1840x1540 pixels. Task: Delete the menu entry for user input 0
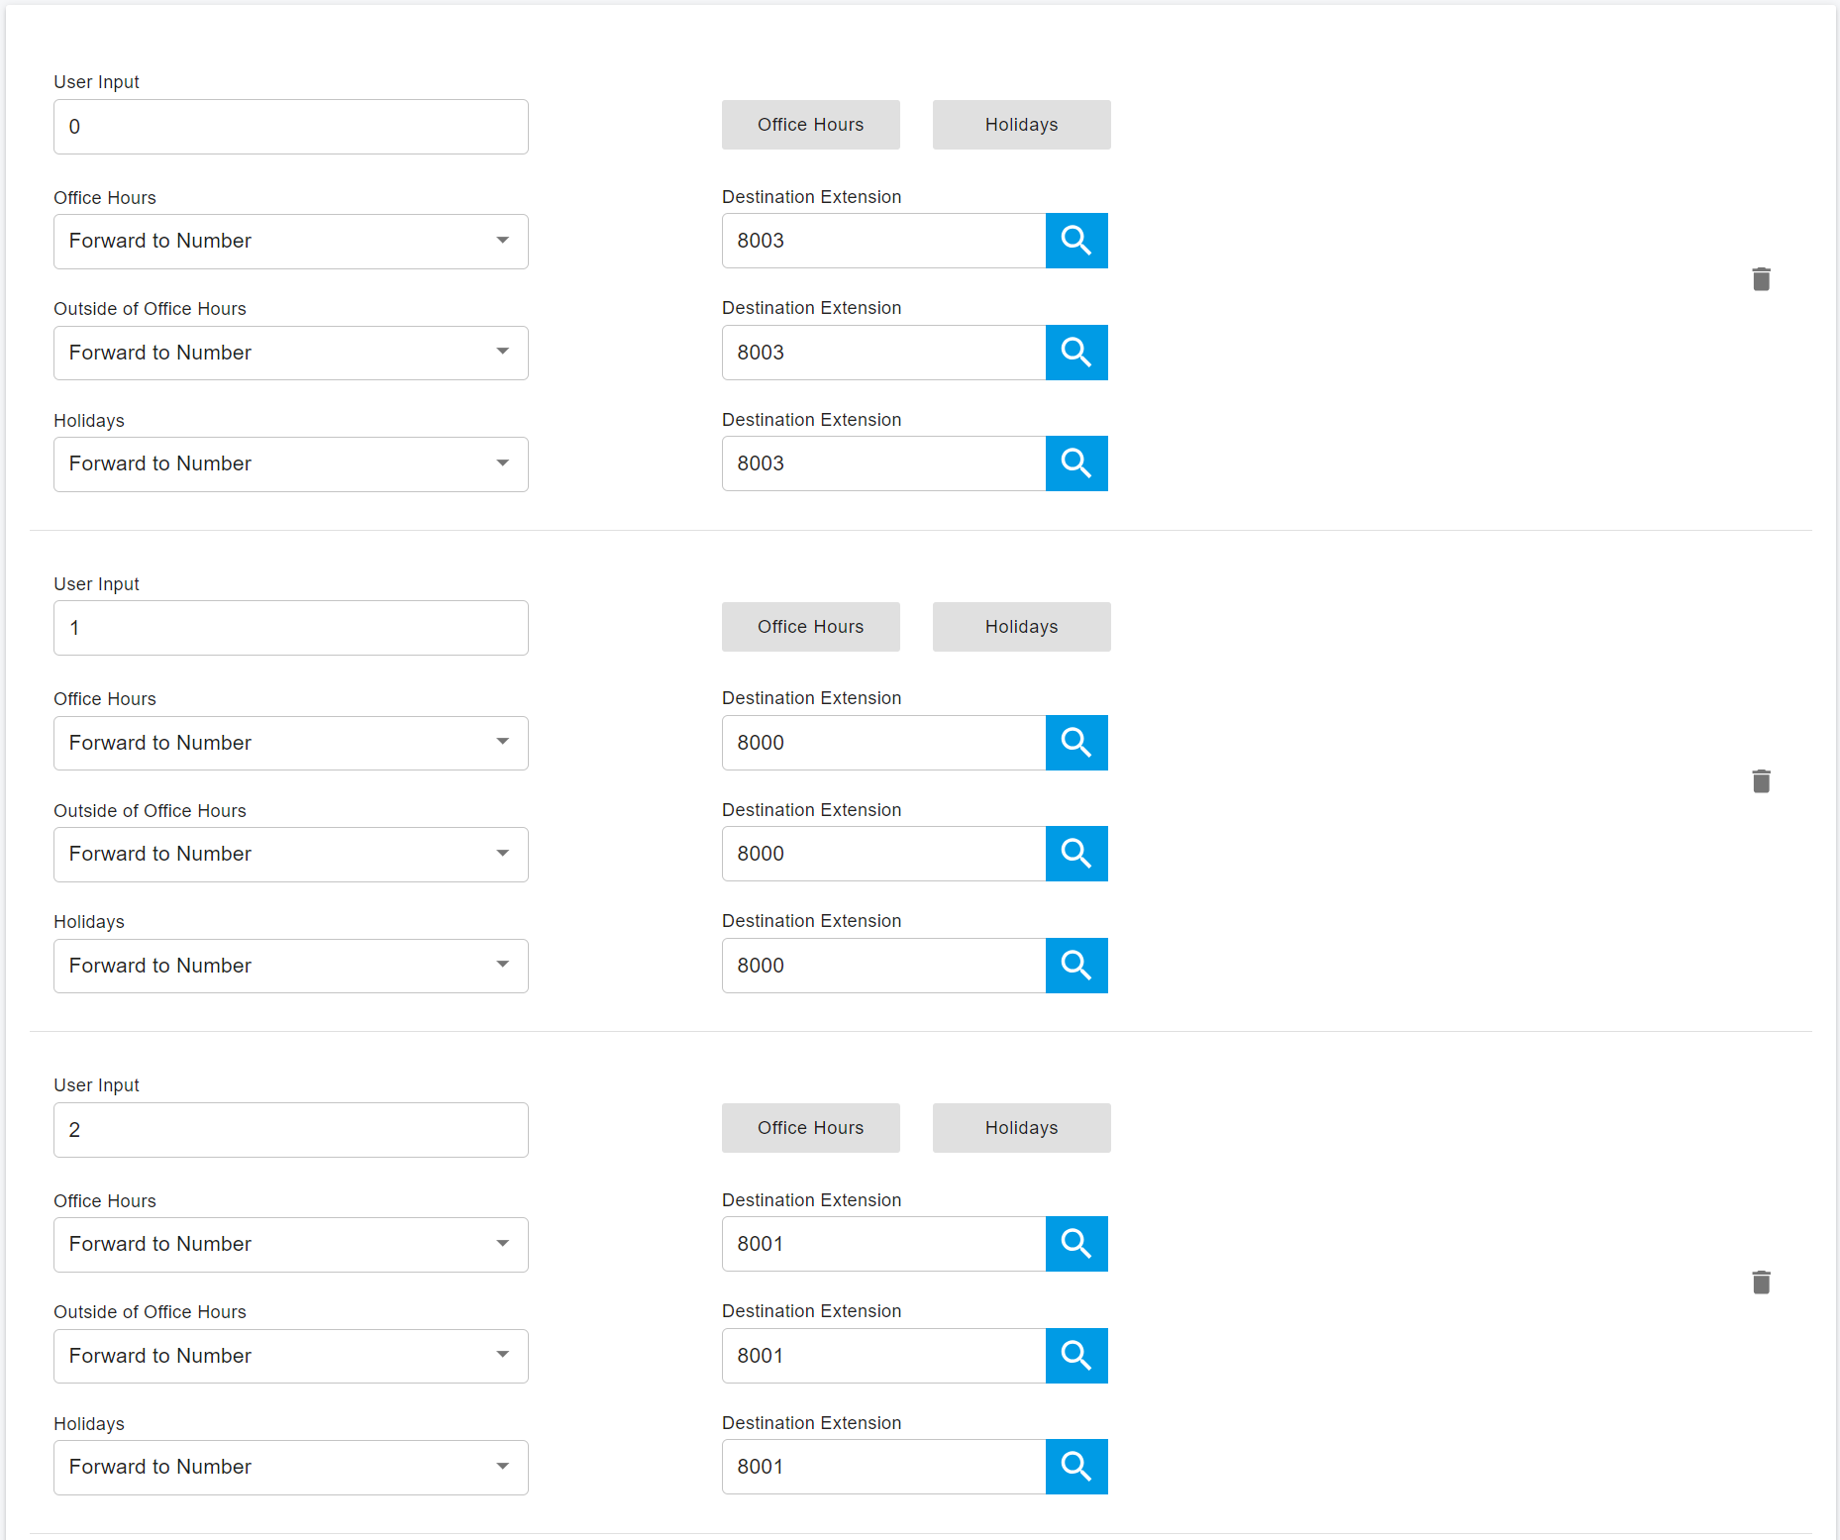(1761, 279)
